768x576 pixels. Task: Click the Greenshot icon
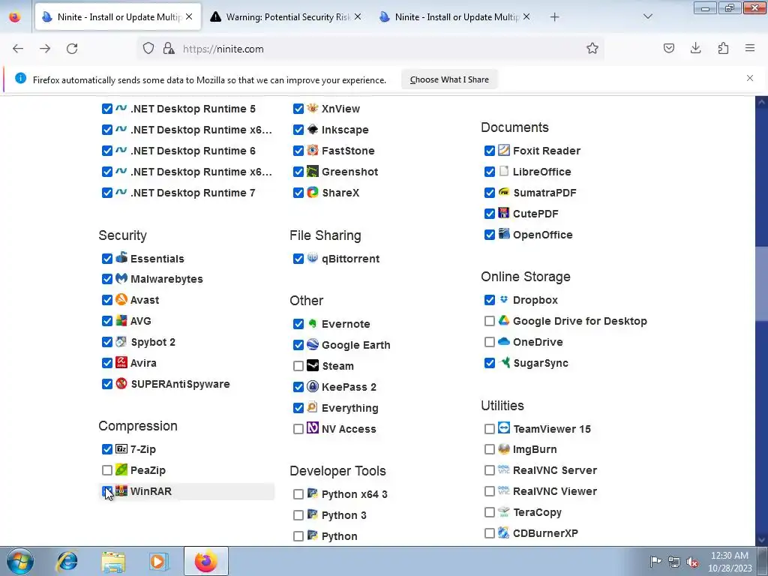coord(313,172)
